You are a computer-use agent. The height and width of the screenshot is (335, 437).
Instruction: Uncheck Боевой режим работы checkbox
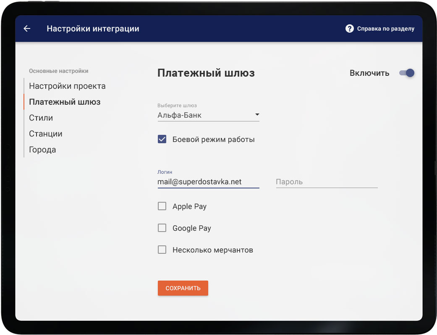pos(162,139)
